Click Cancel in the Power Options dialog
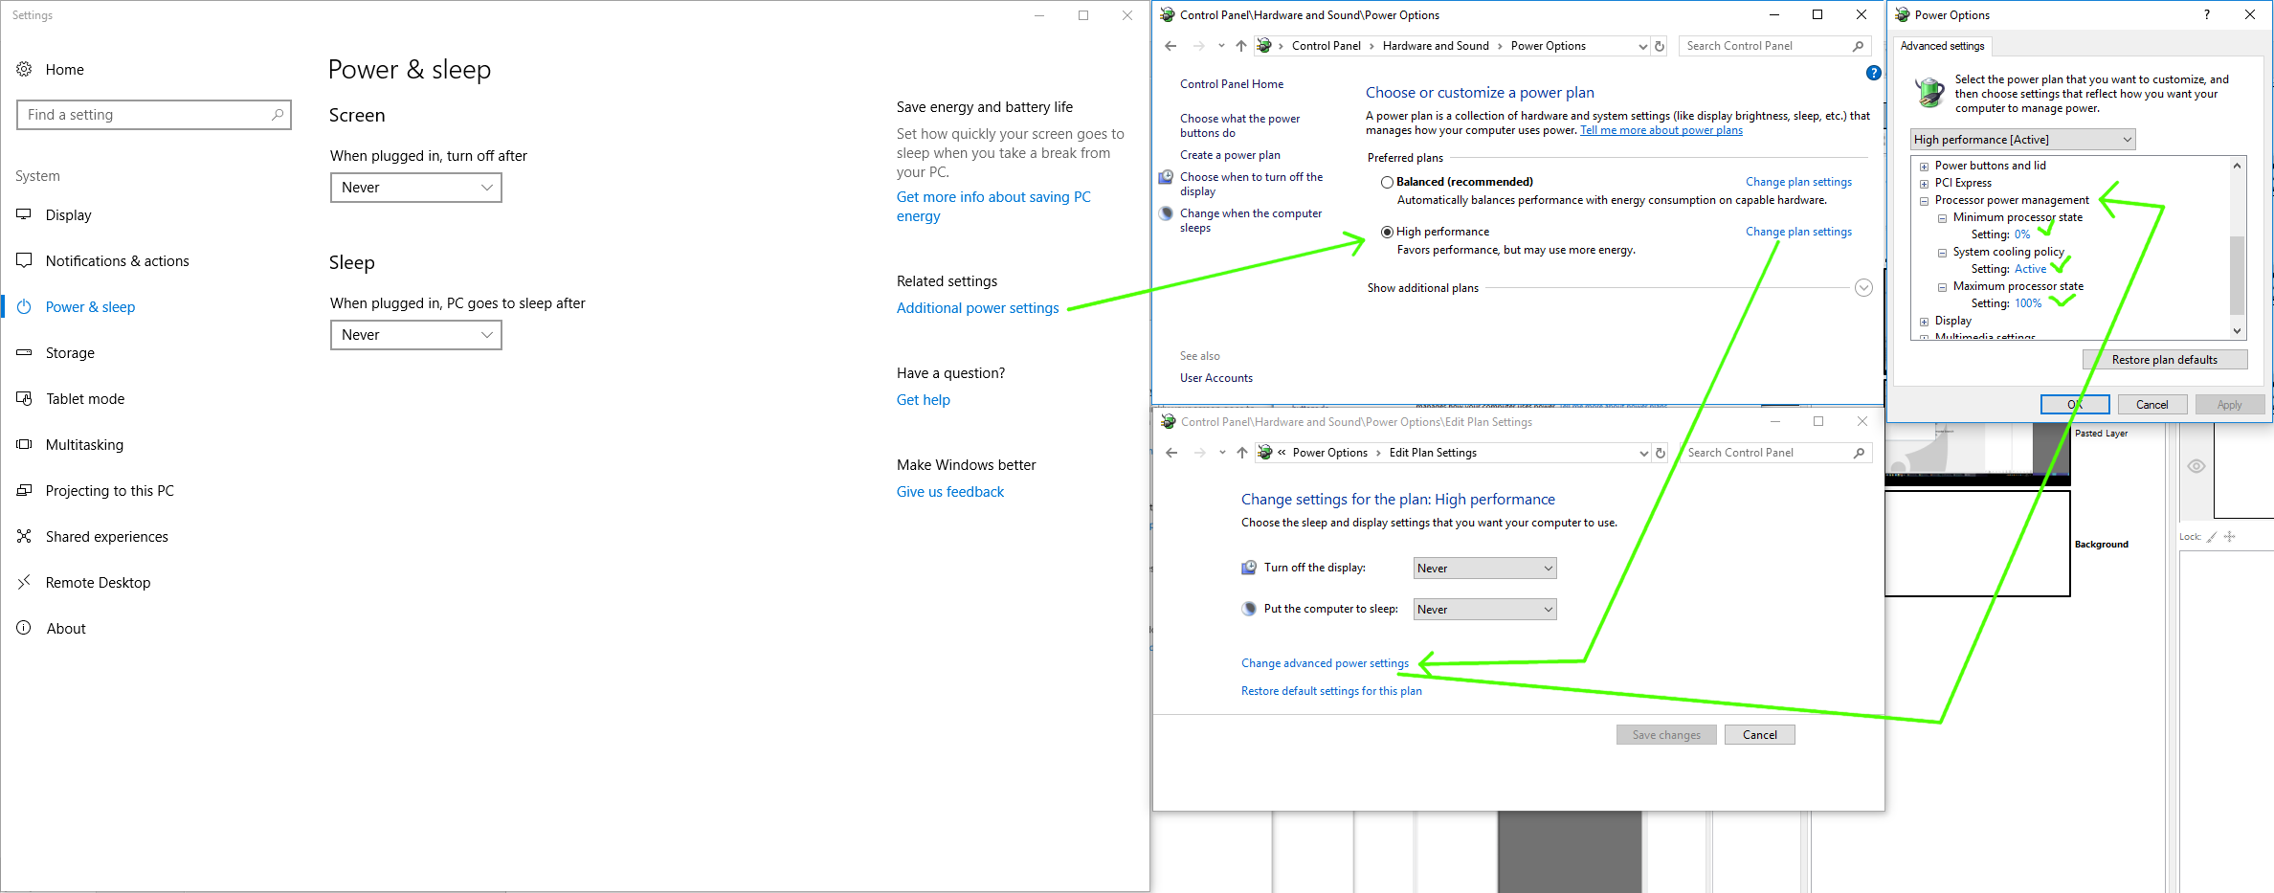 click(2152, 405)
